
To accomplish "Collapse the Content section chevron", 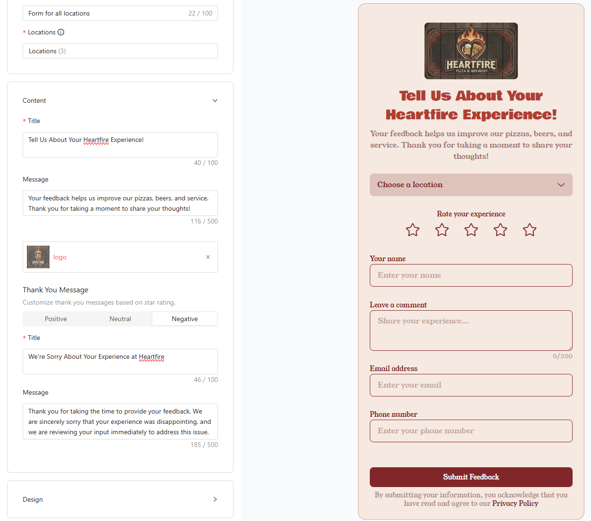I will (x=215, y=100).
